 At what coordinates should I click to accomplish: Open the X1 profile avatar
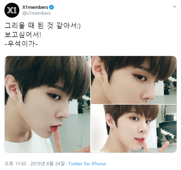pos(12,10)
